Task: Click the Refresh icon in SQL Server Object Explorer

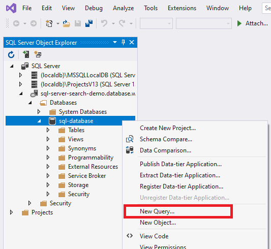Action: tap(11, 54)
